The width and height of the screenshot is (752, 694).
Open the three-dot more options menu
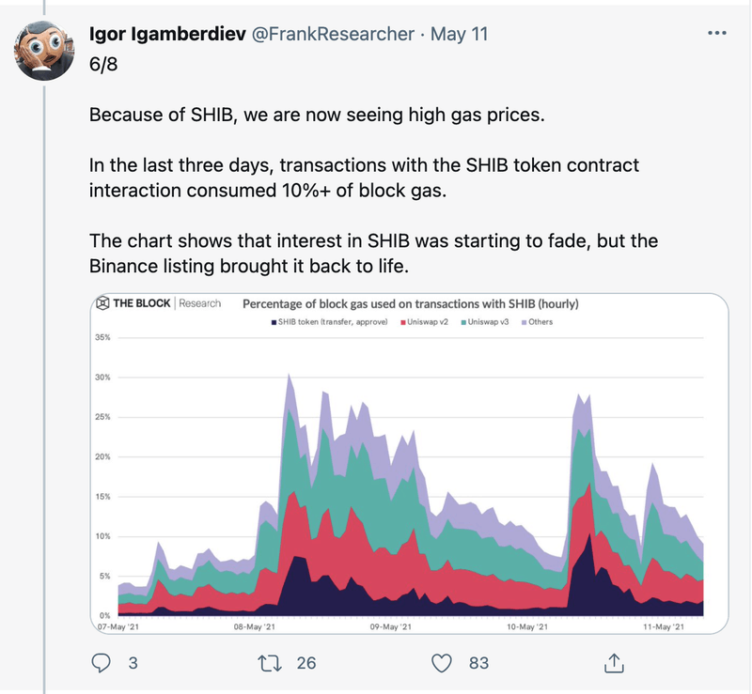[716, 33]
